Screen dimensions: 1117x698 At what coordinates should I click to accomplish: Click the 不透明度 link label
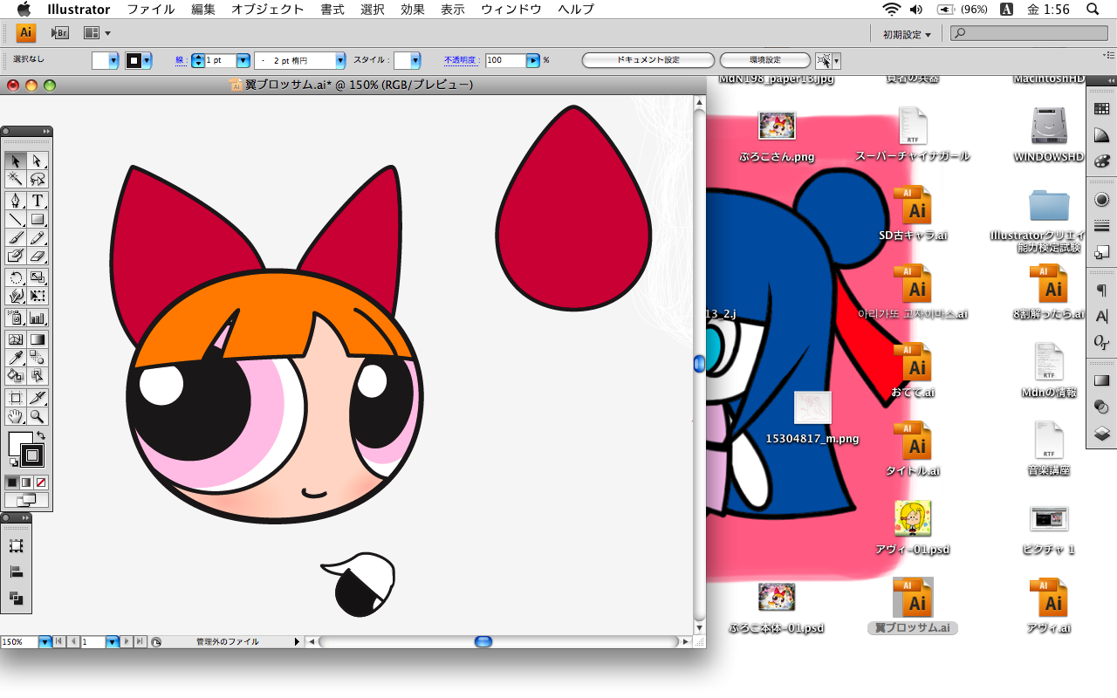click(461, 60)
